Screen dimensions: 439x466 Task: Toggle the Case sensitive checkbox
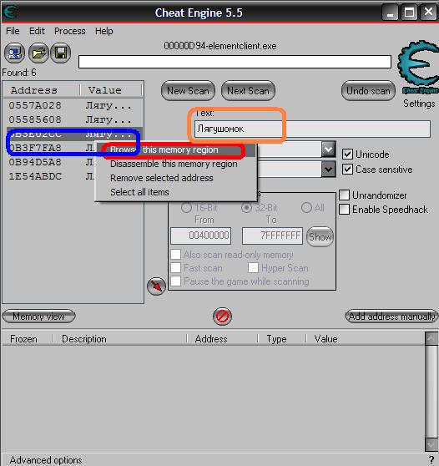(x=347, y=169)
